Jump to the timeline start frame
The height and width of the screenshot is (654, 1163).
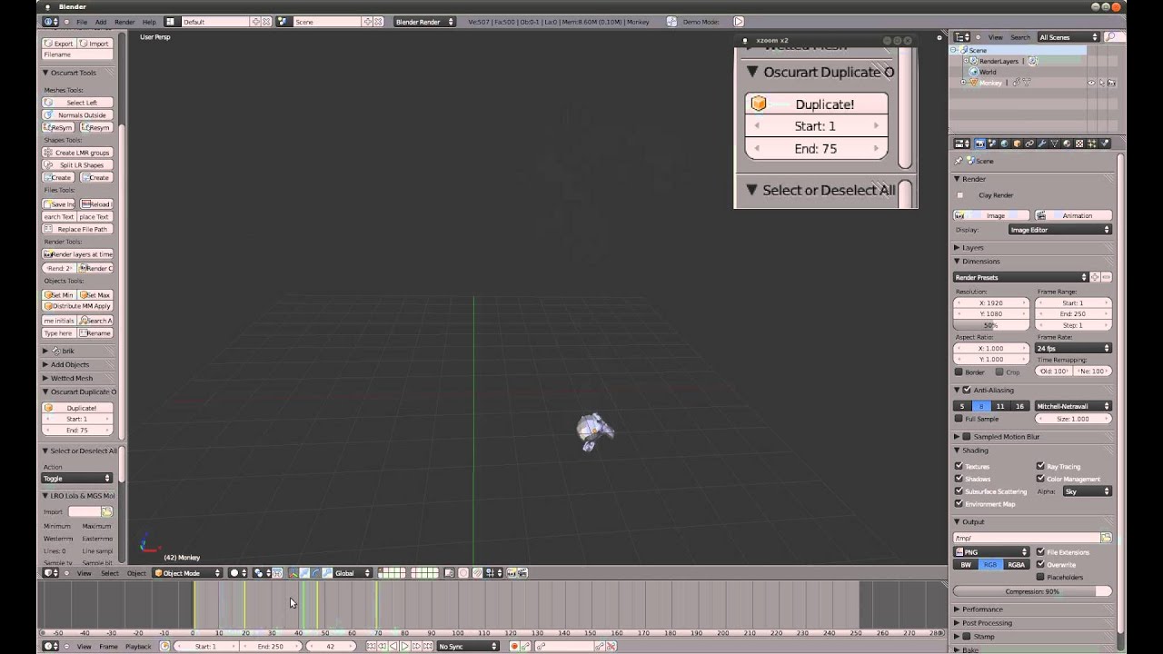(372, 647)
